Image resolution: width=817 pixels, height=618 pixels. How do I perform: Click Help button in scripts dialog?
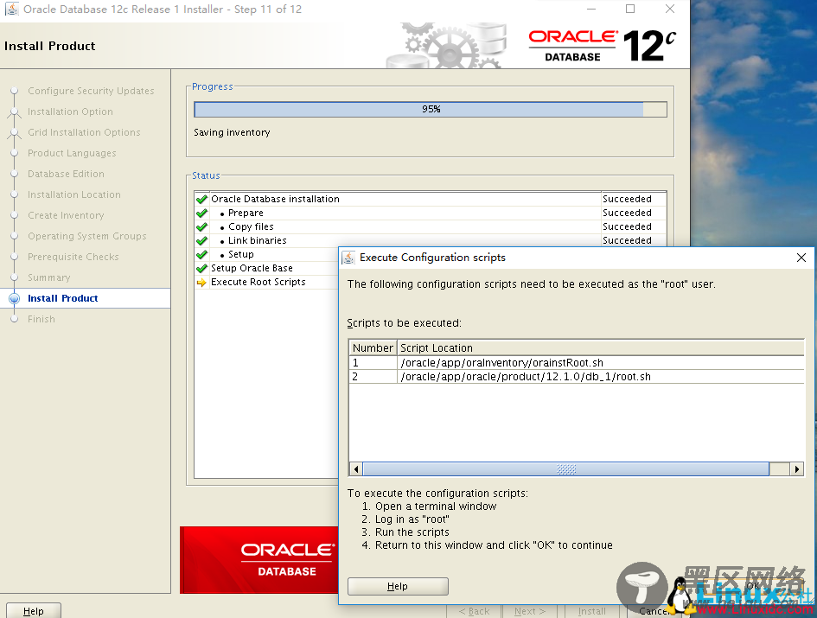pos(398,586)
